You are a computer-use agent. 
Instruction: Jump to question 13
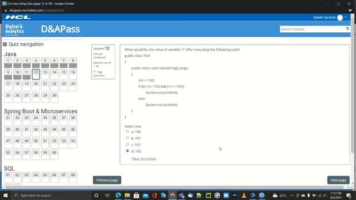point(45,74)
